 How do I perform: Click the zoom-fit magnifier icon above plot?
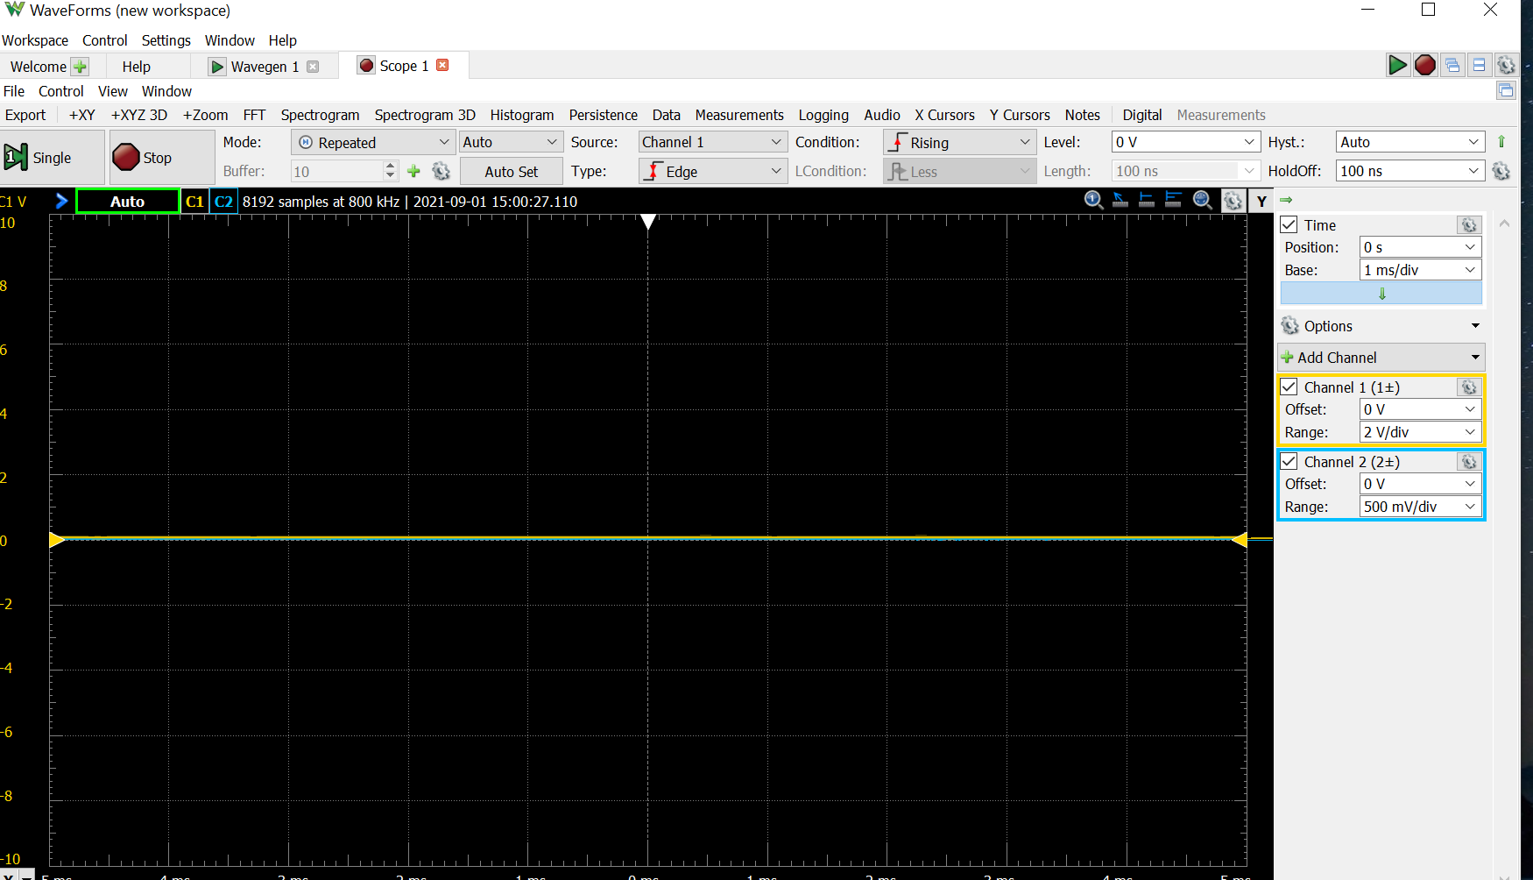[1203, 201]
